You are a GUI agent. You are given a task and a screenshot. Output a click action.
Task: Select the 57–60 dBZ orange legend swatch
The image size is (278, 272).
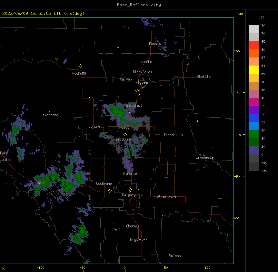pyautogui.click(x=253, y=53)
